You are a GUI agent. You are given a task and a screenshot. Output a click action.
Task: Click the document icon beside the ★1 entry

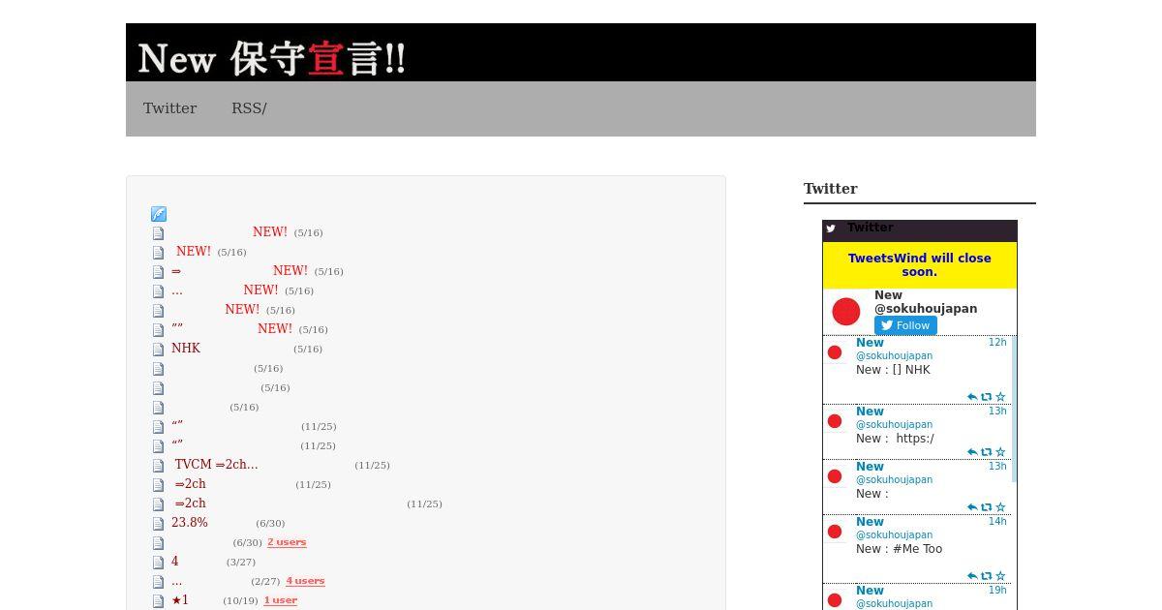[x=158, y=601]
